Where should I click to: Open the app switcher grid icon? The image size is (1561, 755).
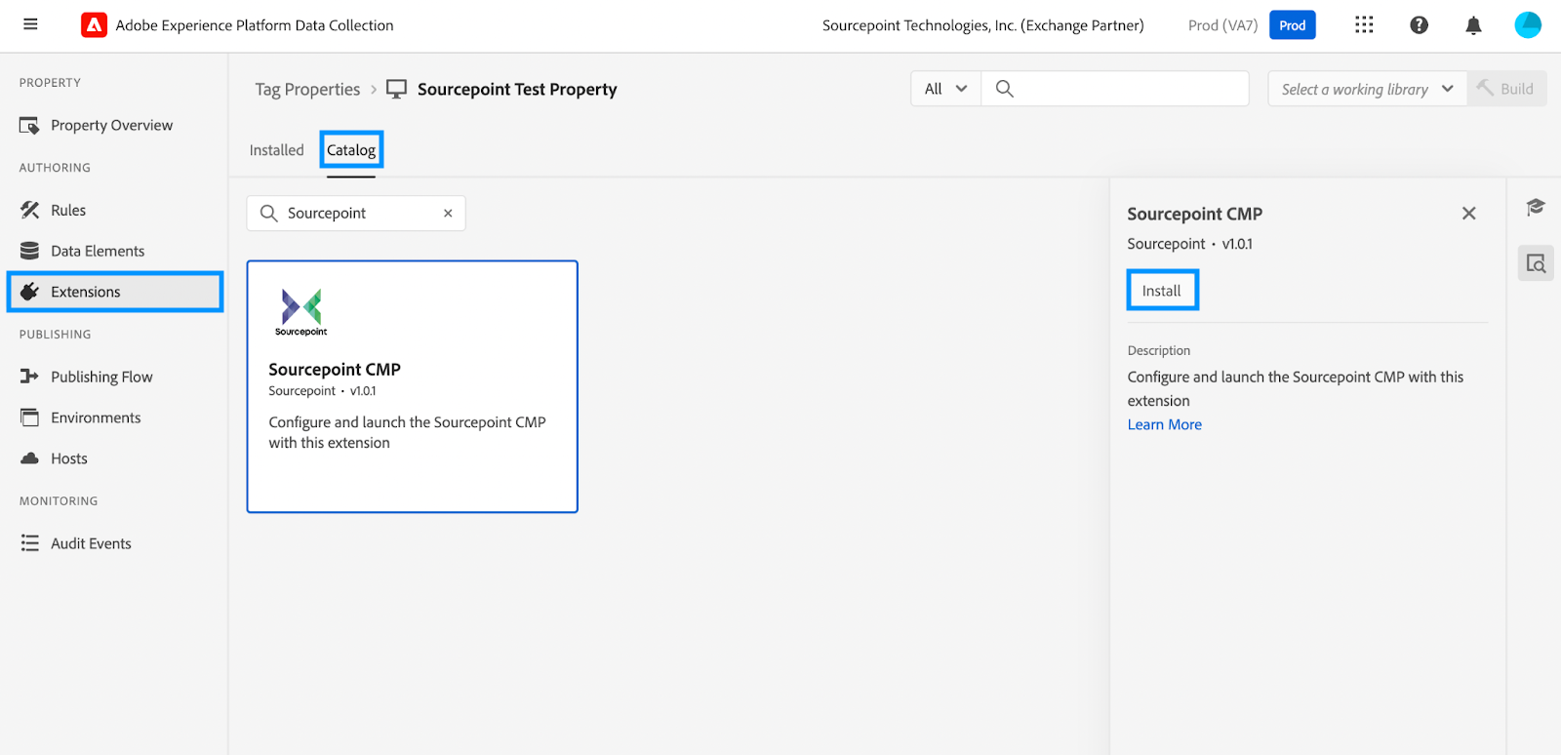[x=1364, y=25]
